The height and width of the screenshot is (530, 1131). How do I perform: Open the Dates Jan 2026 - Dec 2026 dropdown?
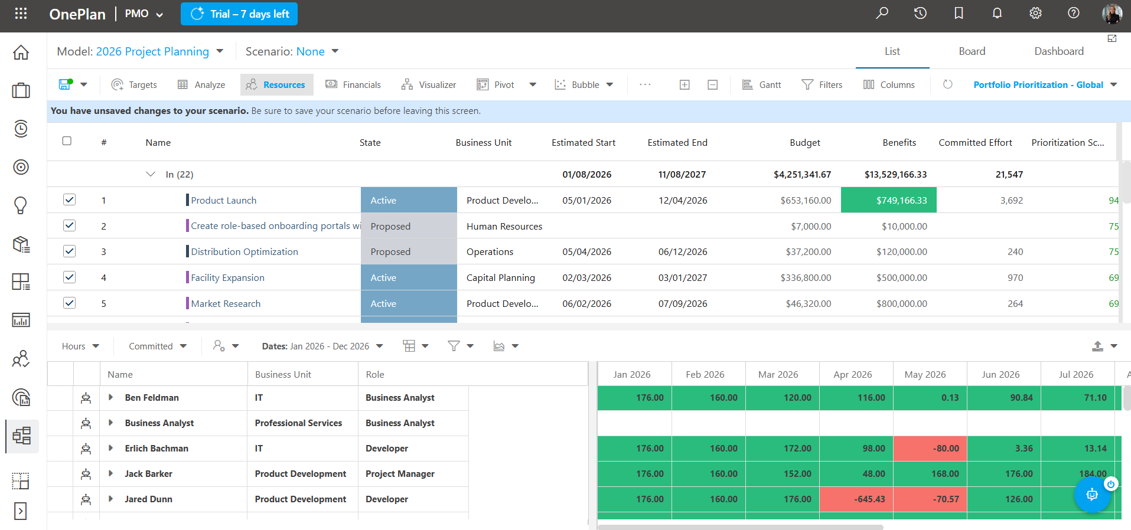click(x=322, y=346)
